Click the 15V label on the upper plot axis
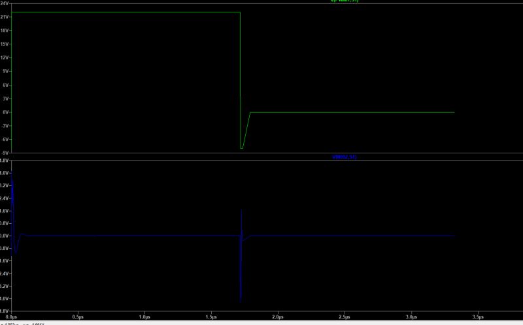 click(x=5, y=44)
